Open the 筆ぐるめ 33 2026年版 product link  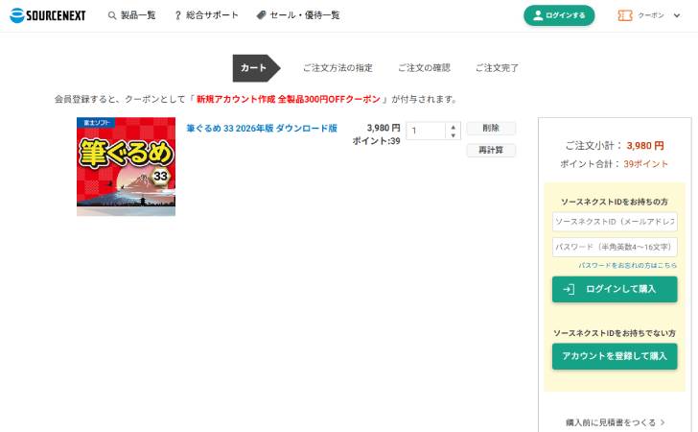[x=262, y=128]
